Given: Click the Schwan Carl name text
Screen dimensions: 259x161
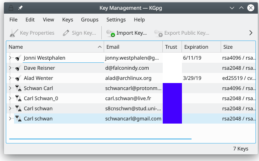Looking at the screenshot, I should (38, 88).
